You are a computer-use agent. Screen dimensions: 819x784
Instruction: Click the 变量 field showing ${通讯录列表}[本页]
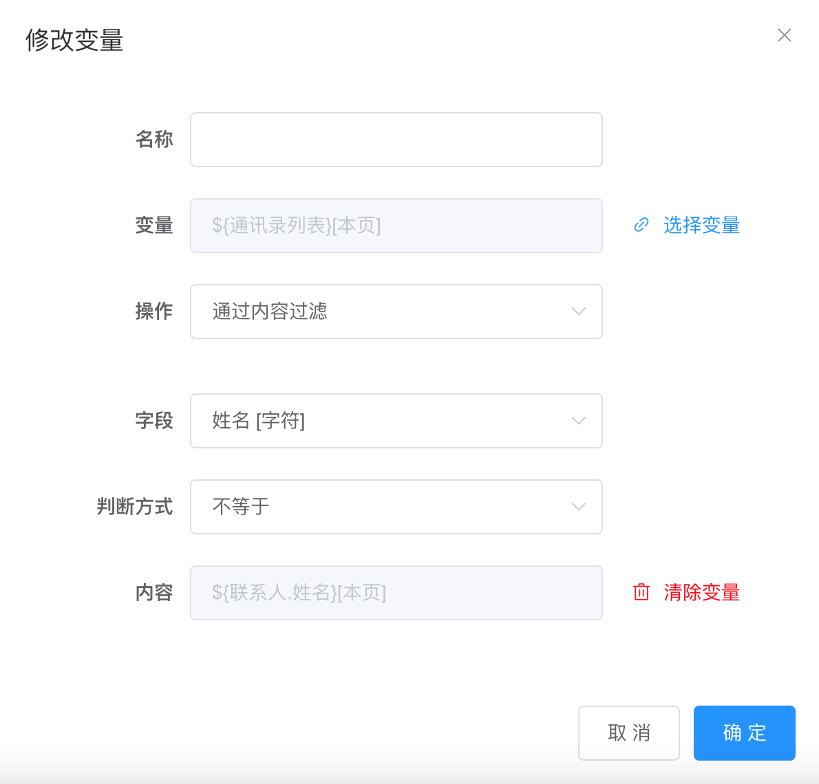(x=396, y=226)
